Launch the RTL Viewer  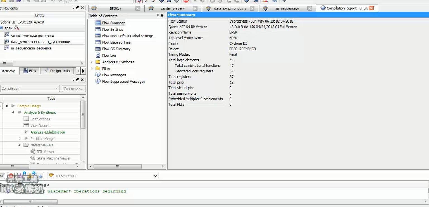(x=45, y=152)
